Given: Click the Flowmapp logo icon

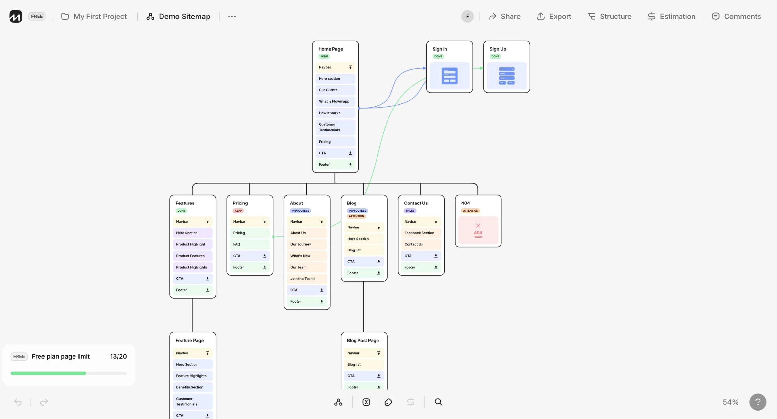Looking at the screenshot, I should pyautogui.click(x=16, y=16).
